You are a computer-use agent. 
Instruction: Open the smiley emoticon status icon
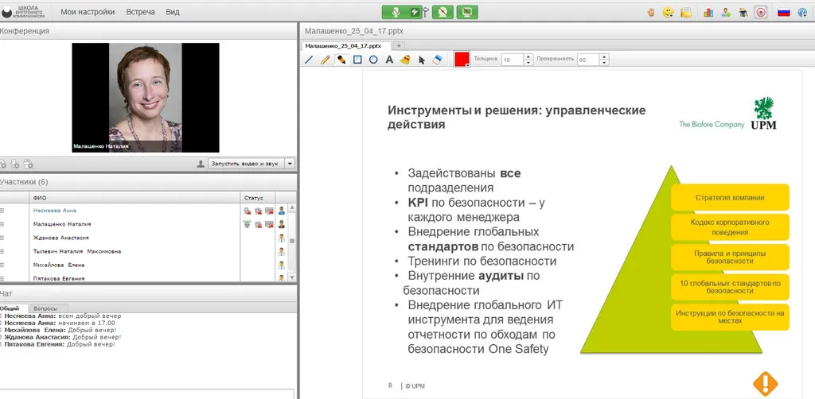pyautogui.click(x=669, y=12)
